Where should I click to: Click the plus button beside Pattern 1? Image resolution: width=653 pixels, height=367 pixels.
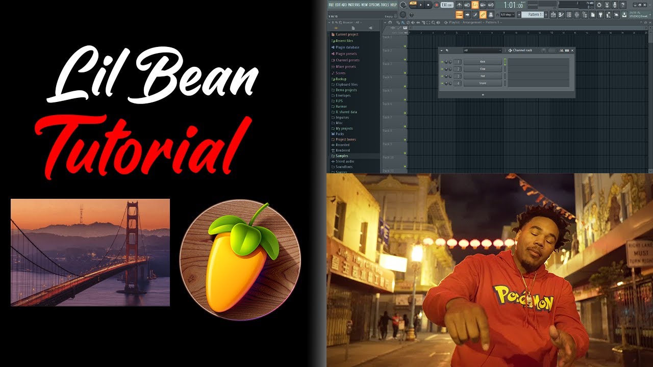[546, 15]
